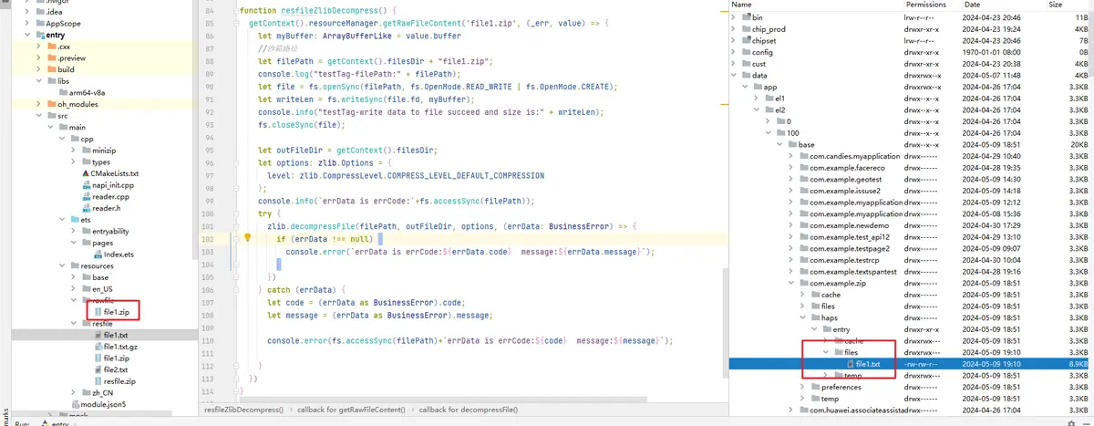Select the preferences folder in device explorer

click(834, 387)
